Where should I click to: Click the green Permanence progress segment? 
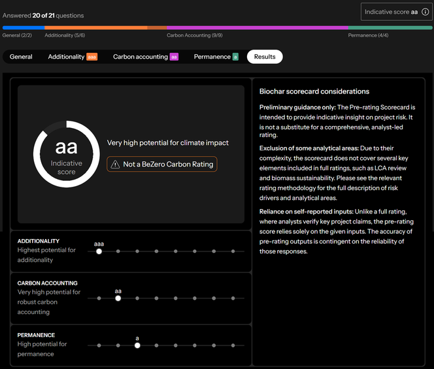pyautogui.click(x=390, y=28)
